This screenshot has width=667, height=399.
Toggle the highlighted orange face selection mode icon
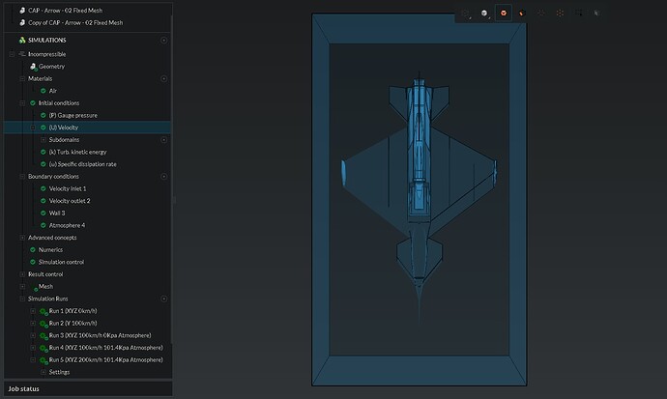pyautogui.click(x=504, y=14)
